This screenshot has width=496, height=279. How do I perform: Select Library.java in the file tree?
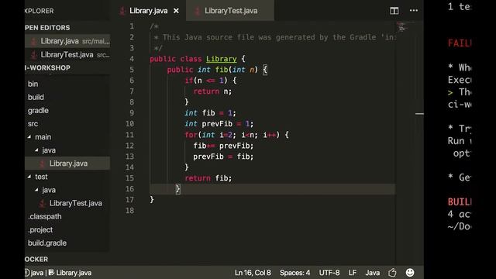[67, 164]
